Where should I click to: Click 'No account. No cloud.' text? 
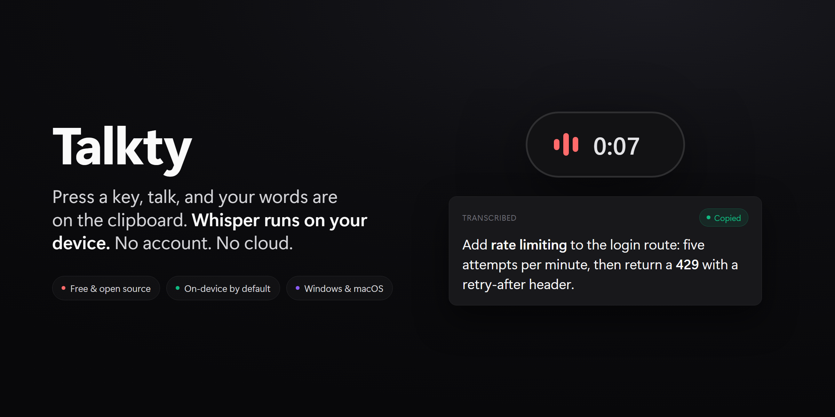point(204,243)
